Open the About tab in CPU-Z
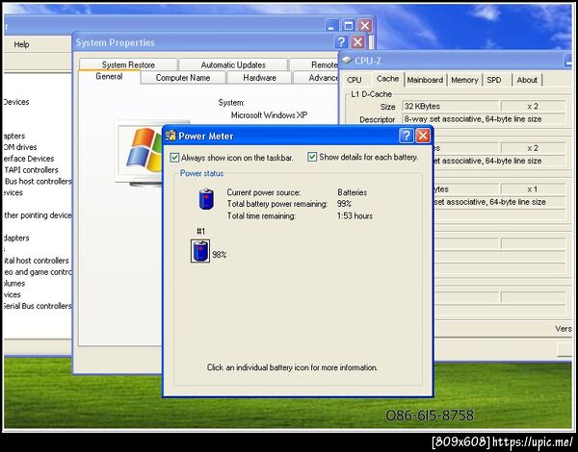The image size is (578, 452). pos(527,80)
